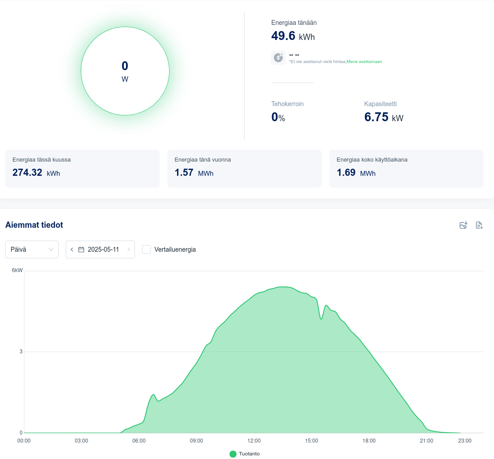Click the 0 W power circle gauge
Viewport: 494px width, 459px height.
(125, 71)
